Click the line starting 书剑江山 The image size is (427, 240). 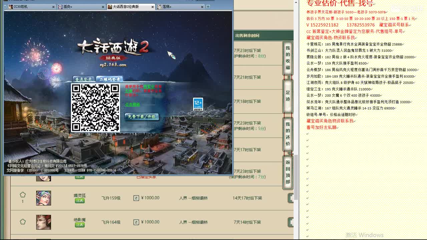click(349, 50)
